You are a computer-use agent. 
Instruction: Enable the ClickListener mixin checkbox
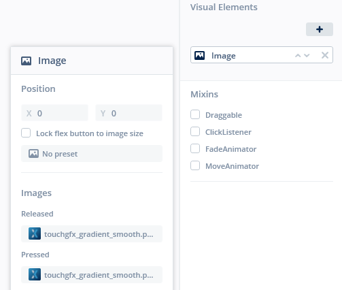tap(195, 131)
